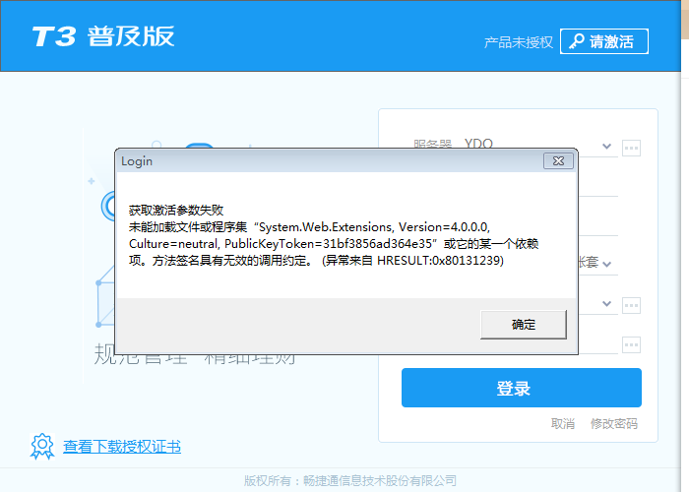The width and height of the screenshot is (689, 492).
Task: Click the 修改密码 link
Action: (x=614, y=423)
